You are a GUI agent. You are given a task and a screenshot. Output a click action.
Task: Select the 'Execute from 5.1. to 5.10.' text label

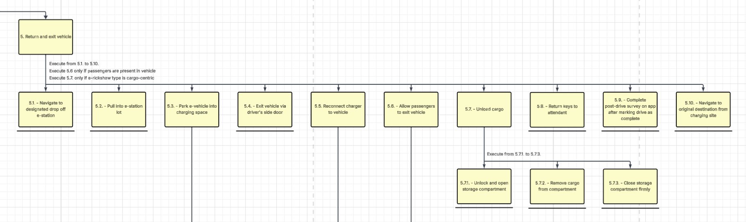point(74,64)
